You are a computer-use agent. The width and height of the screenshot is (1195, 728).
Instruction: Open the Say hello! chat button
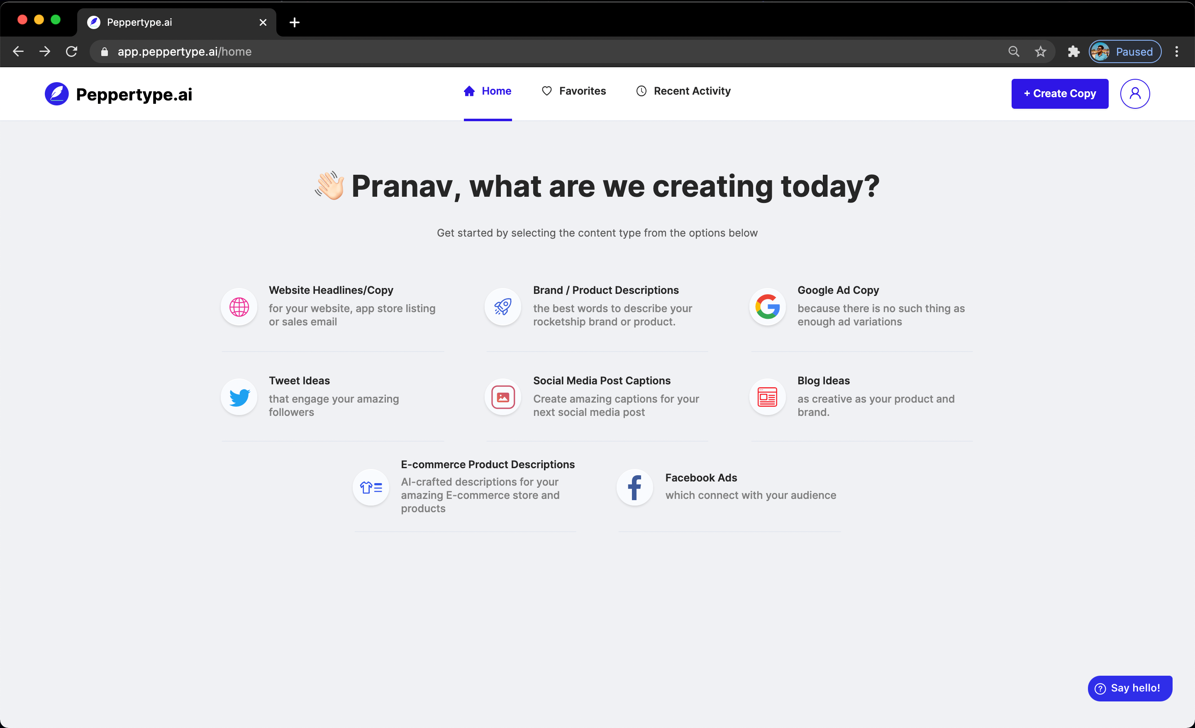pyautogui.click(x=1129, y=688)
